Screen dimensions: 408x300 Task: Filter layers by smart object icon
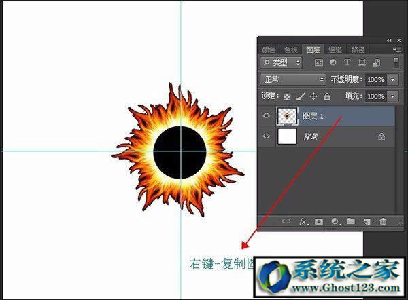coord(376,62)
